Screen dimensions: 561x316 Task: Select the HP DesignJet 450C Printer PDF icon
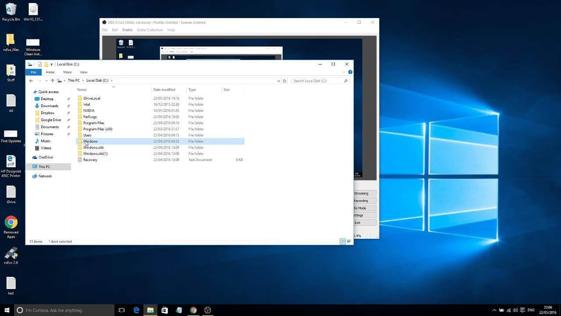[x=11, y=166]
